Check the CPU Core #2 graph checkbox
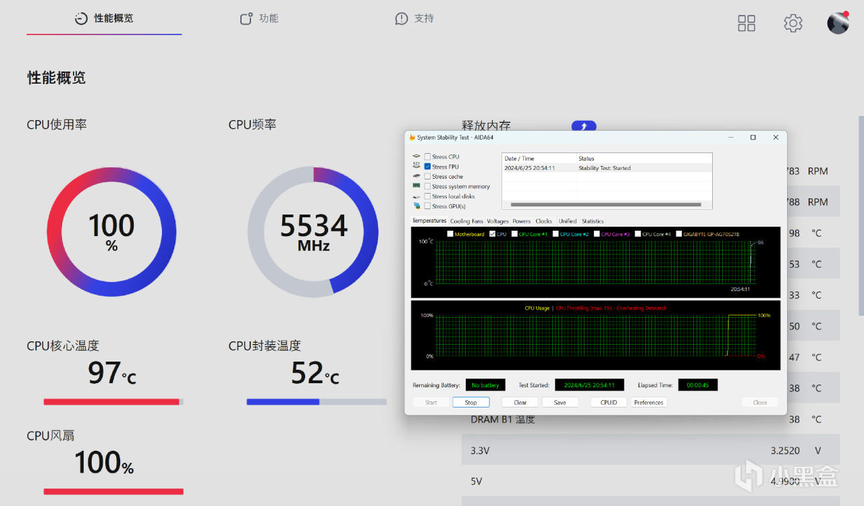This screenshot has width=864, height=506. (556, 234)
